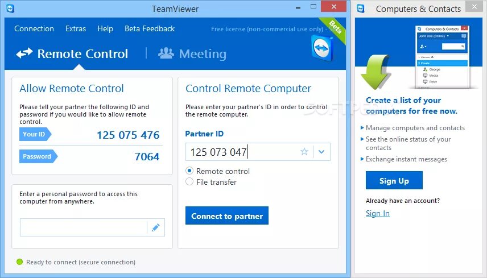Open the Help menu
Screen dimensions: 487x278
[105, 28]
